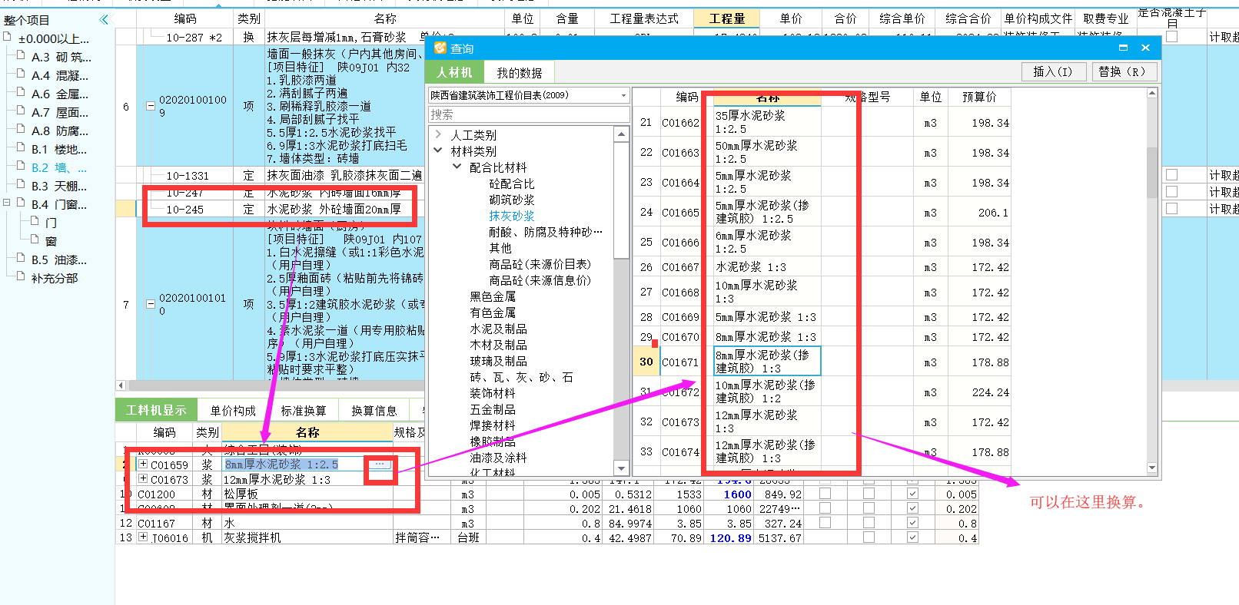The image size is (1239, 605).
Task: Expand the 人工类别 tree node
Action: (438, 134)
